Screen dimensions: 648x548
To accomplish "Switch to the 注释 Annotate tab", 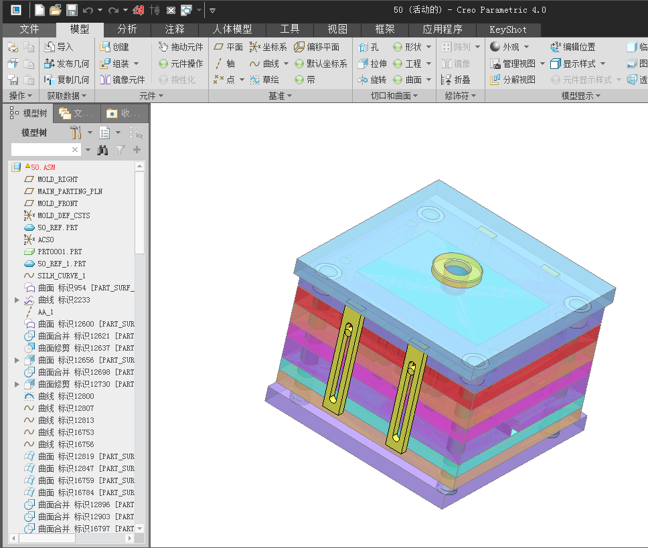I will pos(175,29).
